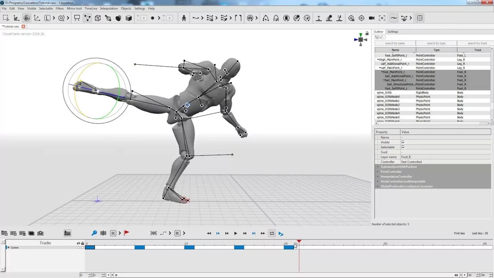Open arrow next to spiral tool
Screen dimensions: 494x278
(x=68, y=18)
